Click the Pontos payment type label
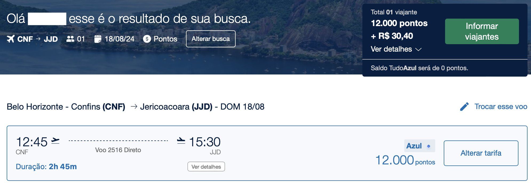Viewport: 531px width, 183px height. click(165, 39)
